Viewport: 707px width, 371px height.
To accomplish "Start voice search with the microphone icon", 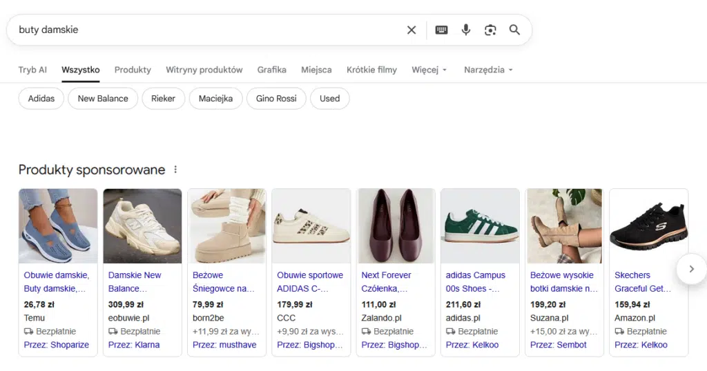I will coord(466,30).
